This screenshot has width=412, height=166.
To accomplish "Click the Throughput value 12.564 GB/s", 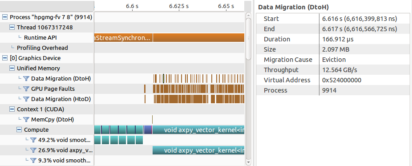I will pyautogui.click(x=339, y=70).
